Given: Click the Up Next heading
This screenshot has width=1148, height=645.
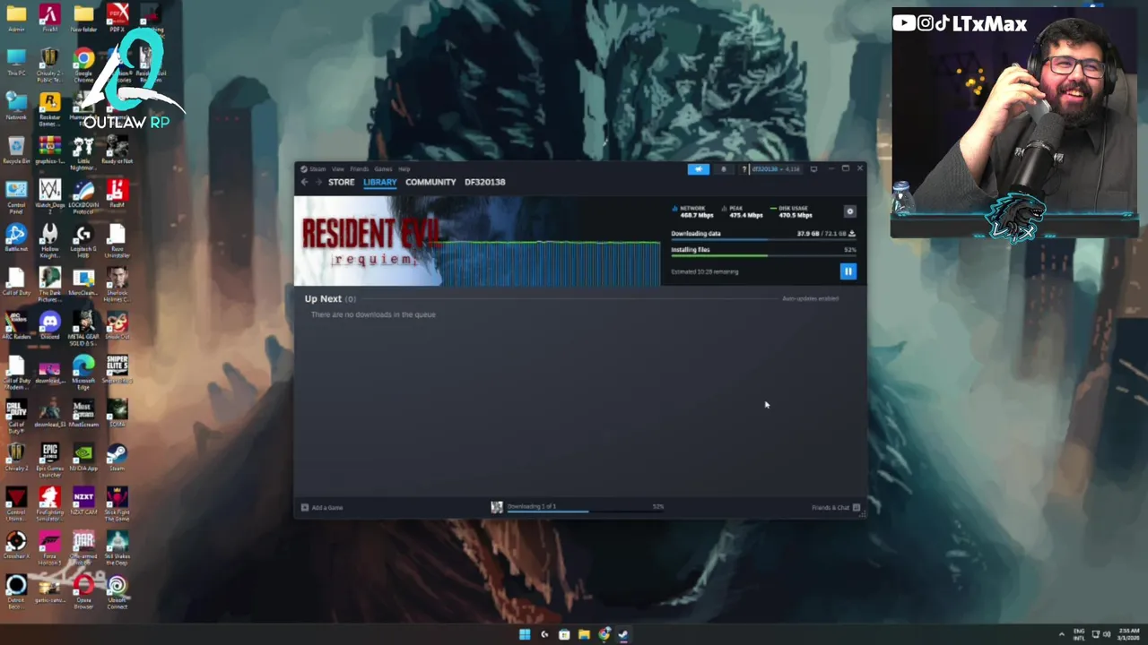Looking at the screenshot, I should (x=323, y=298).
